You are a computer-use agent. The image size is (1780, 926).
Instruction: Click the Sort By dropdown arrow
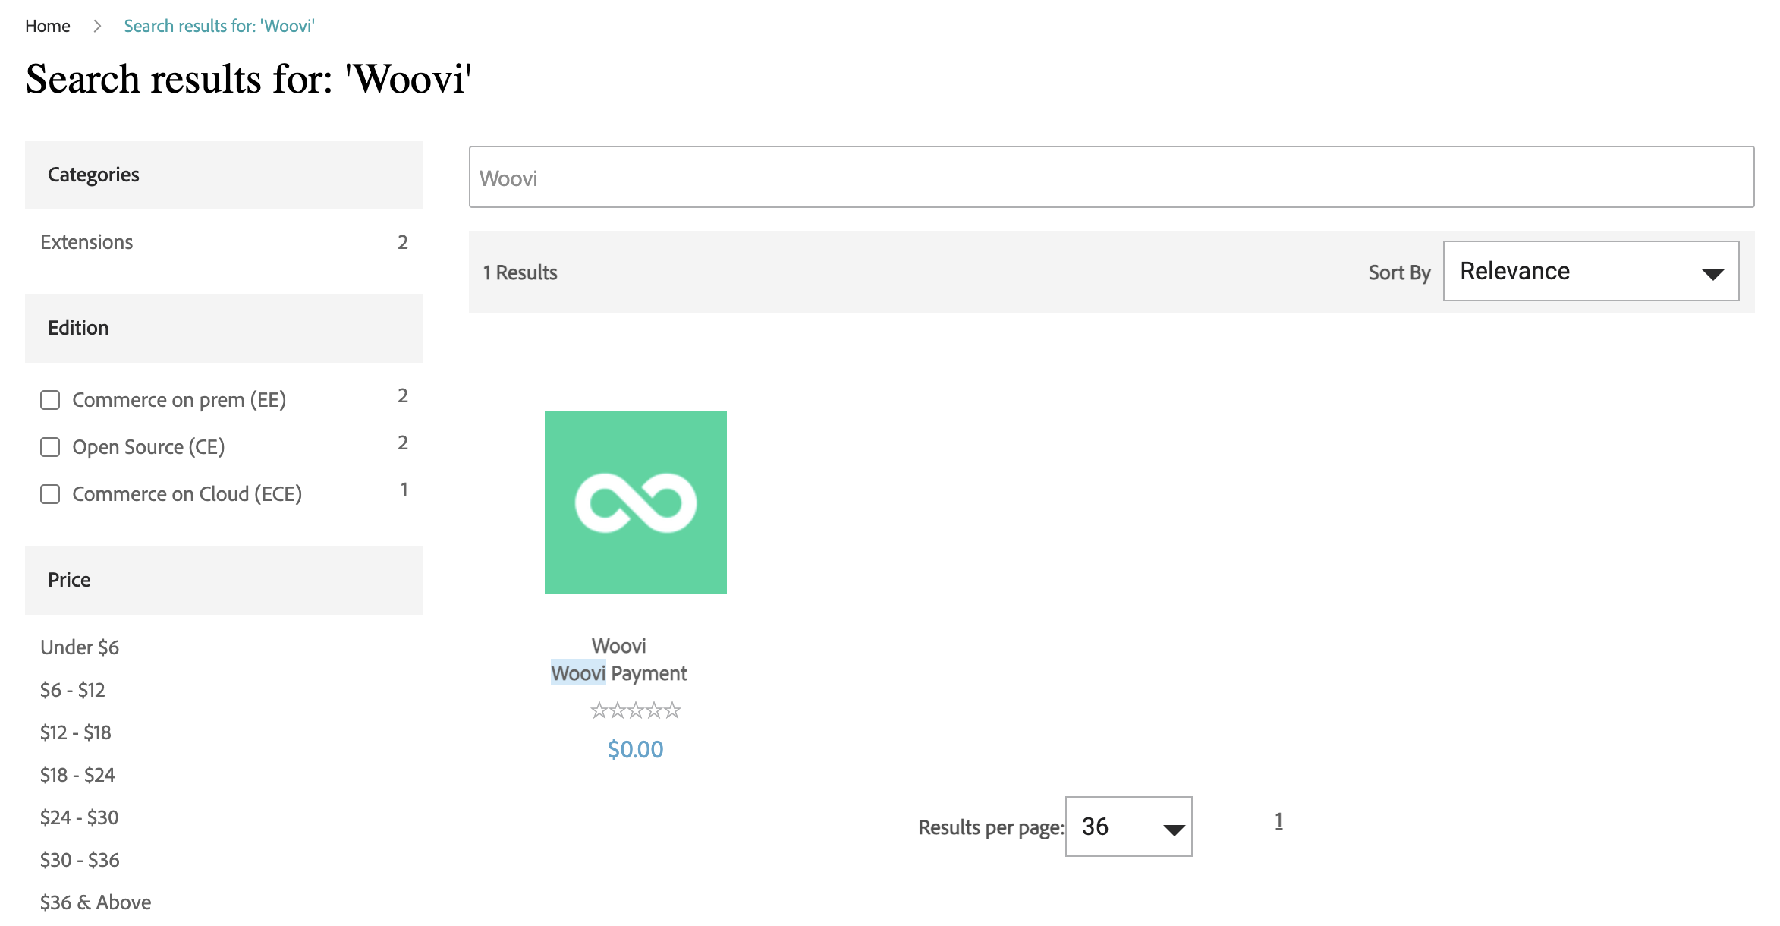click(1712, 273)
